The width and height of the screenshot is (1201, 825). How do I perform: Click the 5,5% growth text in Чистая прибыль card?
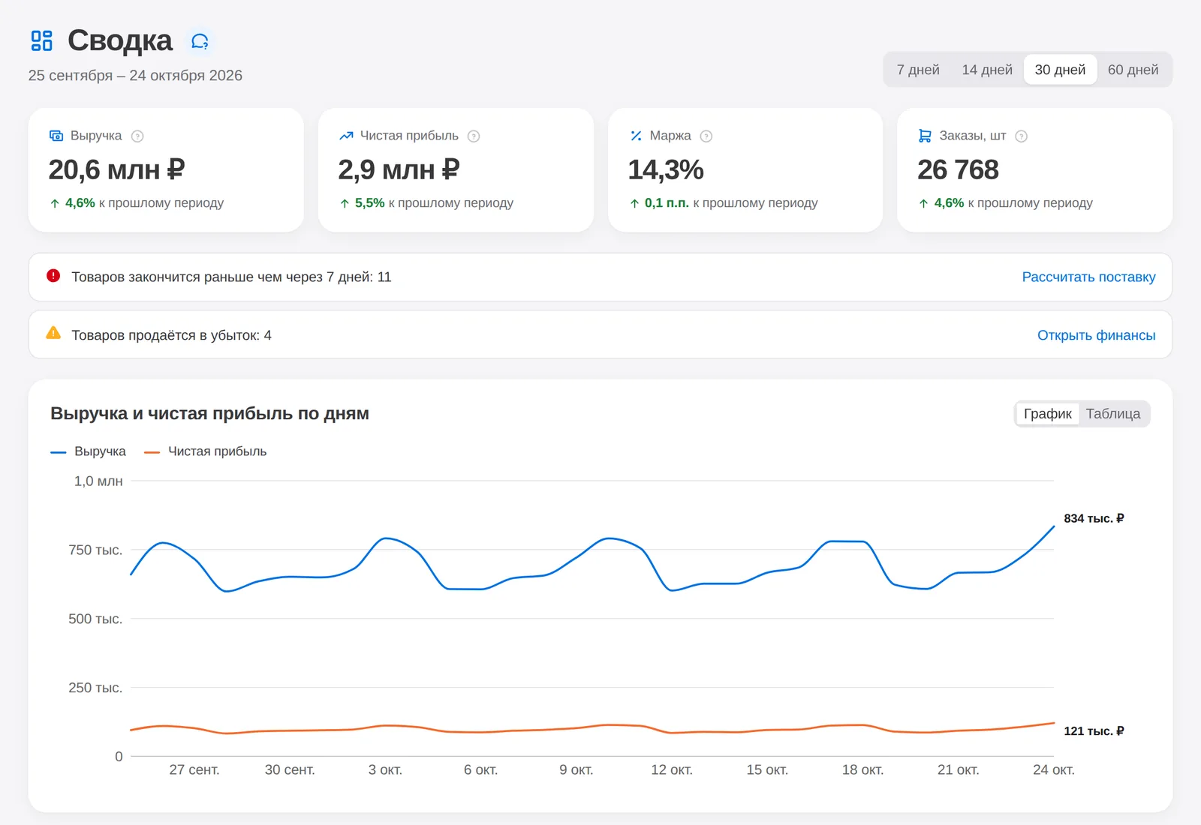(369, 203)
